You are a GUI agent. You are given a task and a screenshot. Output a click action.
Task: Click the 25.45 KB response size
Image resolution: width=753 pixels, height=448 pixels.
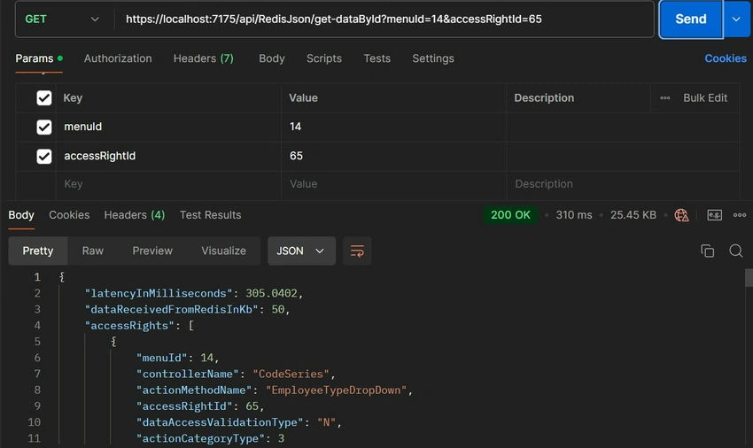[x=633, y=215]
